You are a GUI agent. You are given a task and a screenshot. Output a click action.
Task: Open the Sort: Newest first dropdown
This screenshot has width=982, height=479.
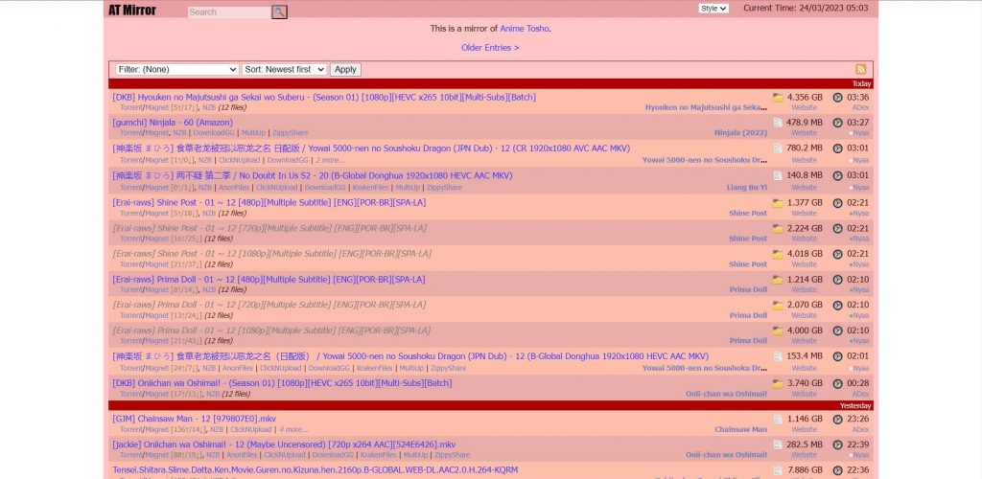click(284, 69)
